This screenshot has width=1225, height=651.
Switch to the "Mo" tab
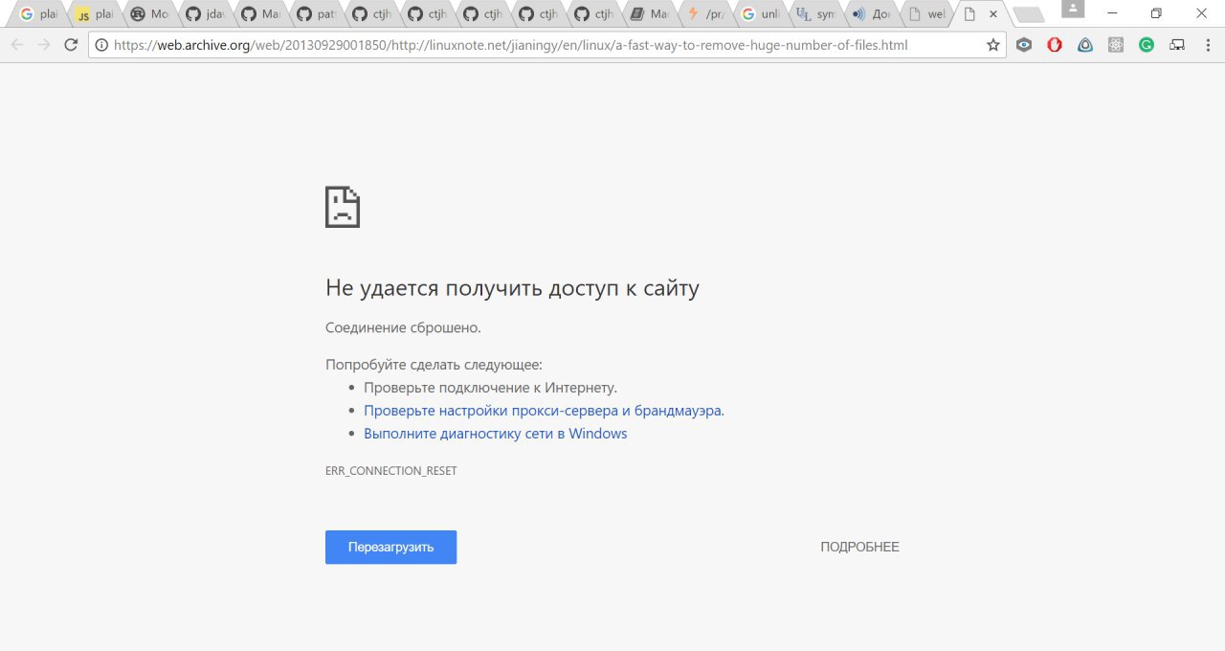click(149, 14)
